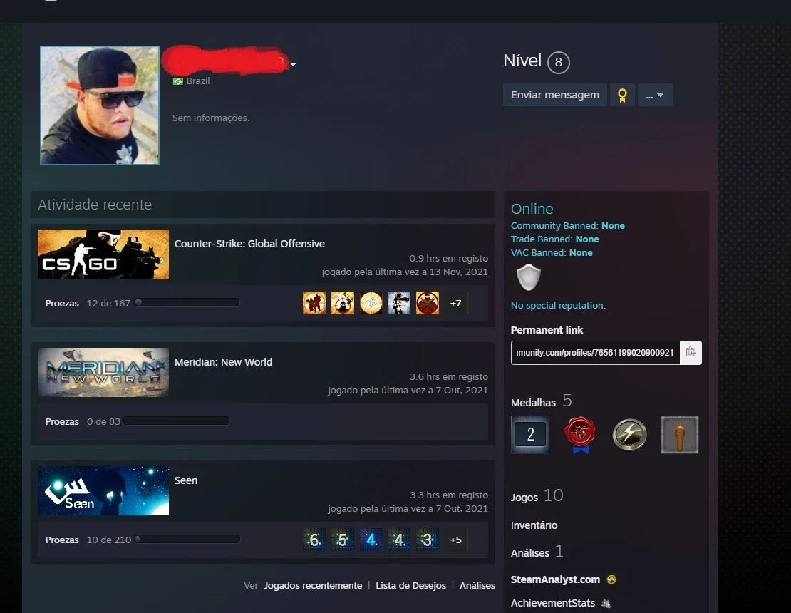Image resolution: width=791 pixels, height=613 pixels.
Task: View first CS:GO achievement icon
Action: [314, 303]
